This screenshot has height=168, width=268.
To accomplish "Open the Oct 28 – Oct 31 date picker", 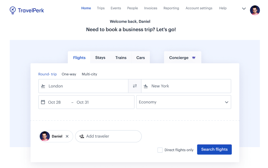I will tap(86, 102).
